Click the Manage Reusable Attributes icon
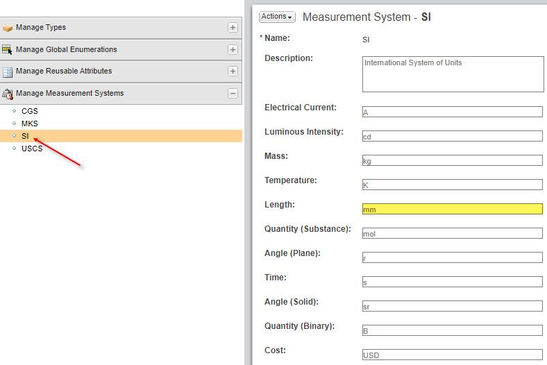 click(x=8, y=71)
